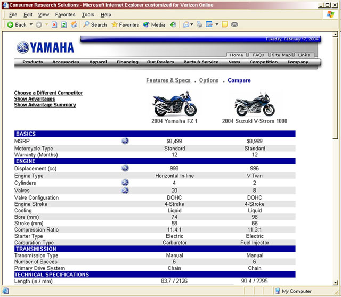
Task: Click the Refresh page icon
Action: click(64, 25)
